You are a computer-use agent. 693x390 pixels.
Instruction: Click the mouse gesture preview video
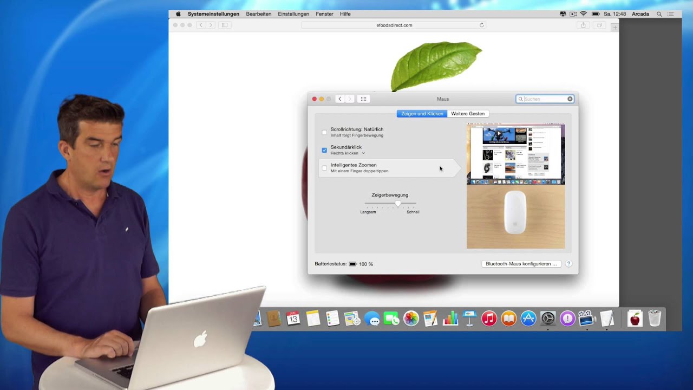coord(515,186)
